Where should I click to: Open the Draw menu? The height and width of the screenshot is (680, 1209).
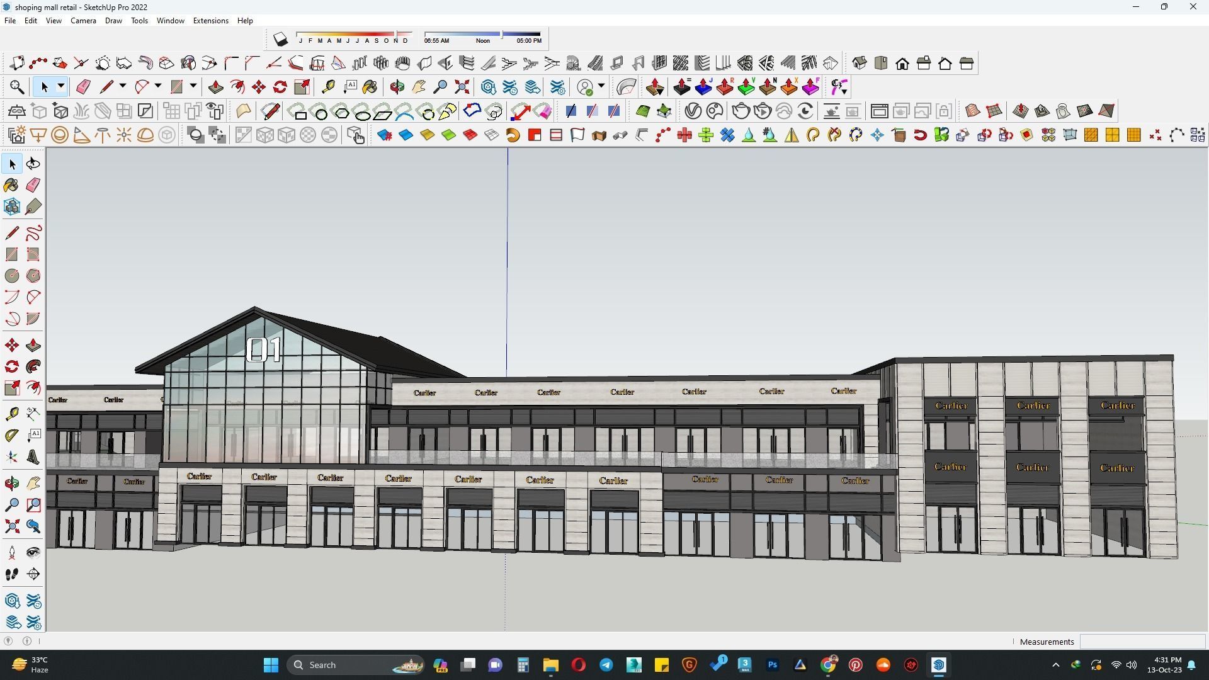[113, 21]
